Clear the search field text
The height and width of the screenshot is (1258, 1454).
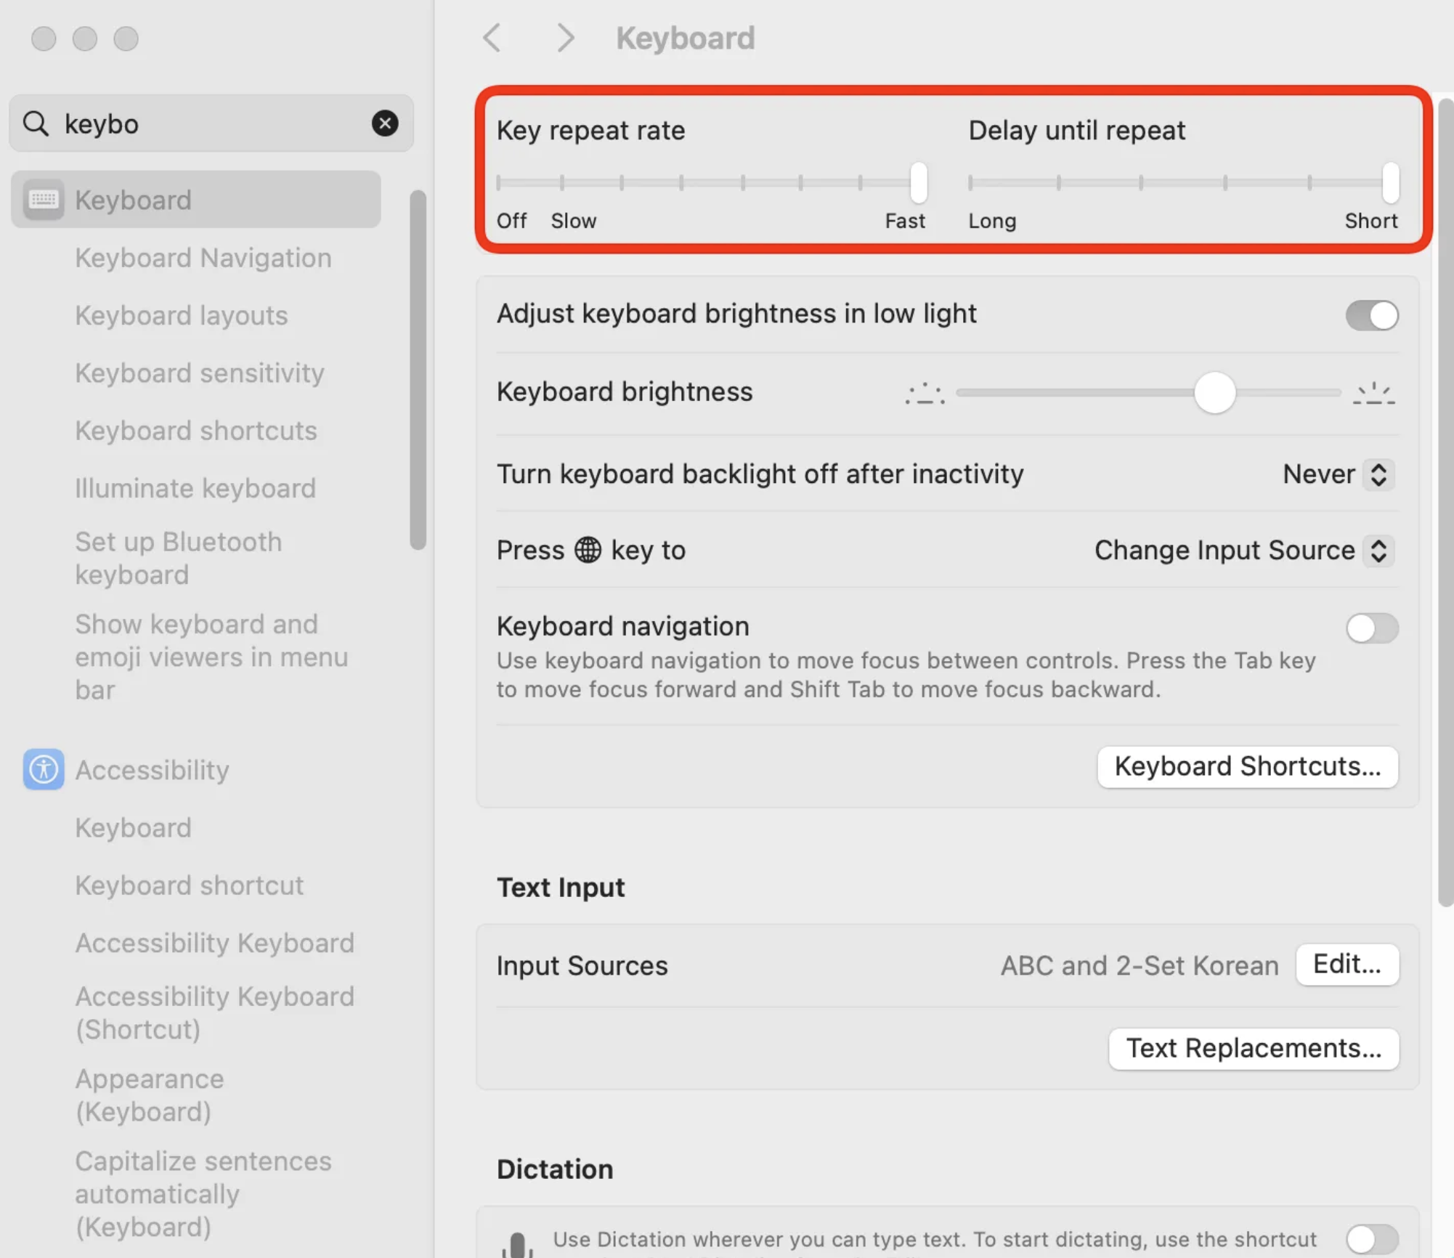(385, 123)
